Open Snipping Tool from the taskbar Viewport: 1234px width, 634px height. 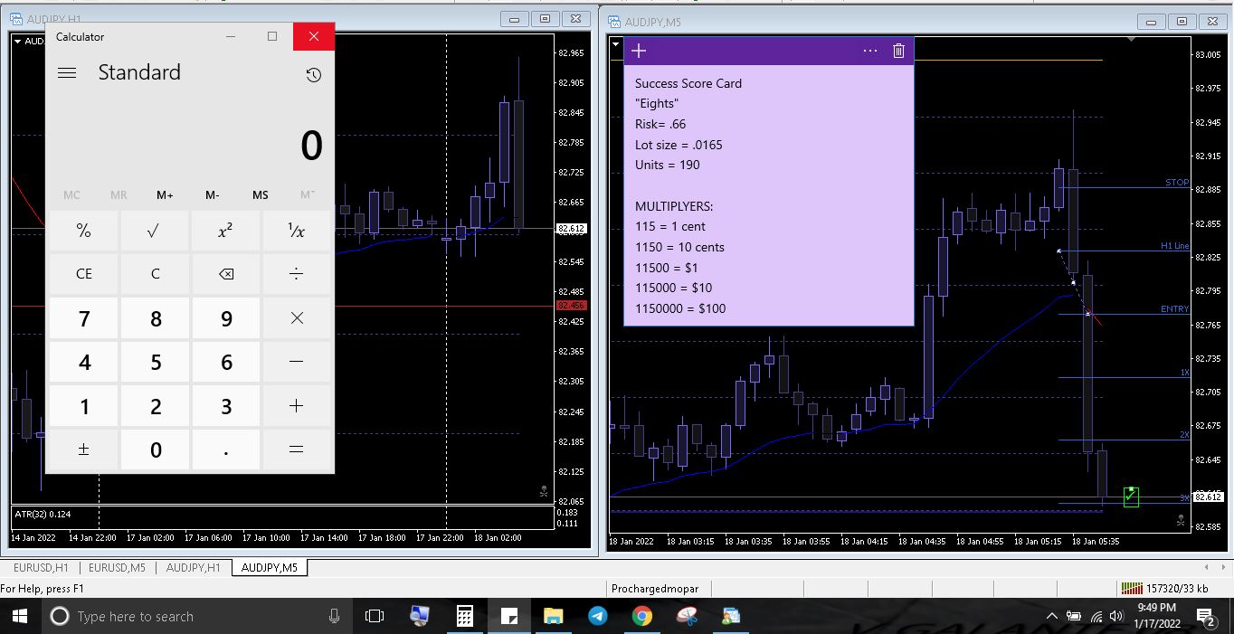(687, 616)
